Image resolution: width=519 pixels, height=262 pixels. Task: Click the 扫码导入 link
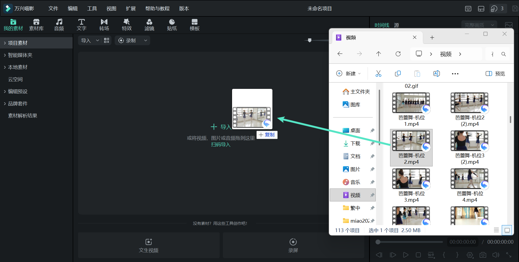[x=221, y=145]
